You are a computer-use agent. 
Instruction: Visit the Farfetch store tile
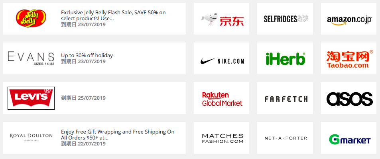coord(285,98)
